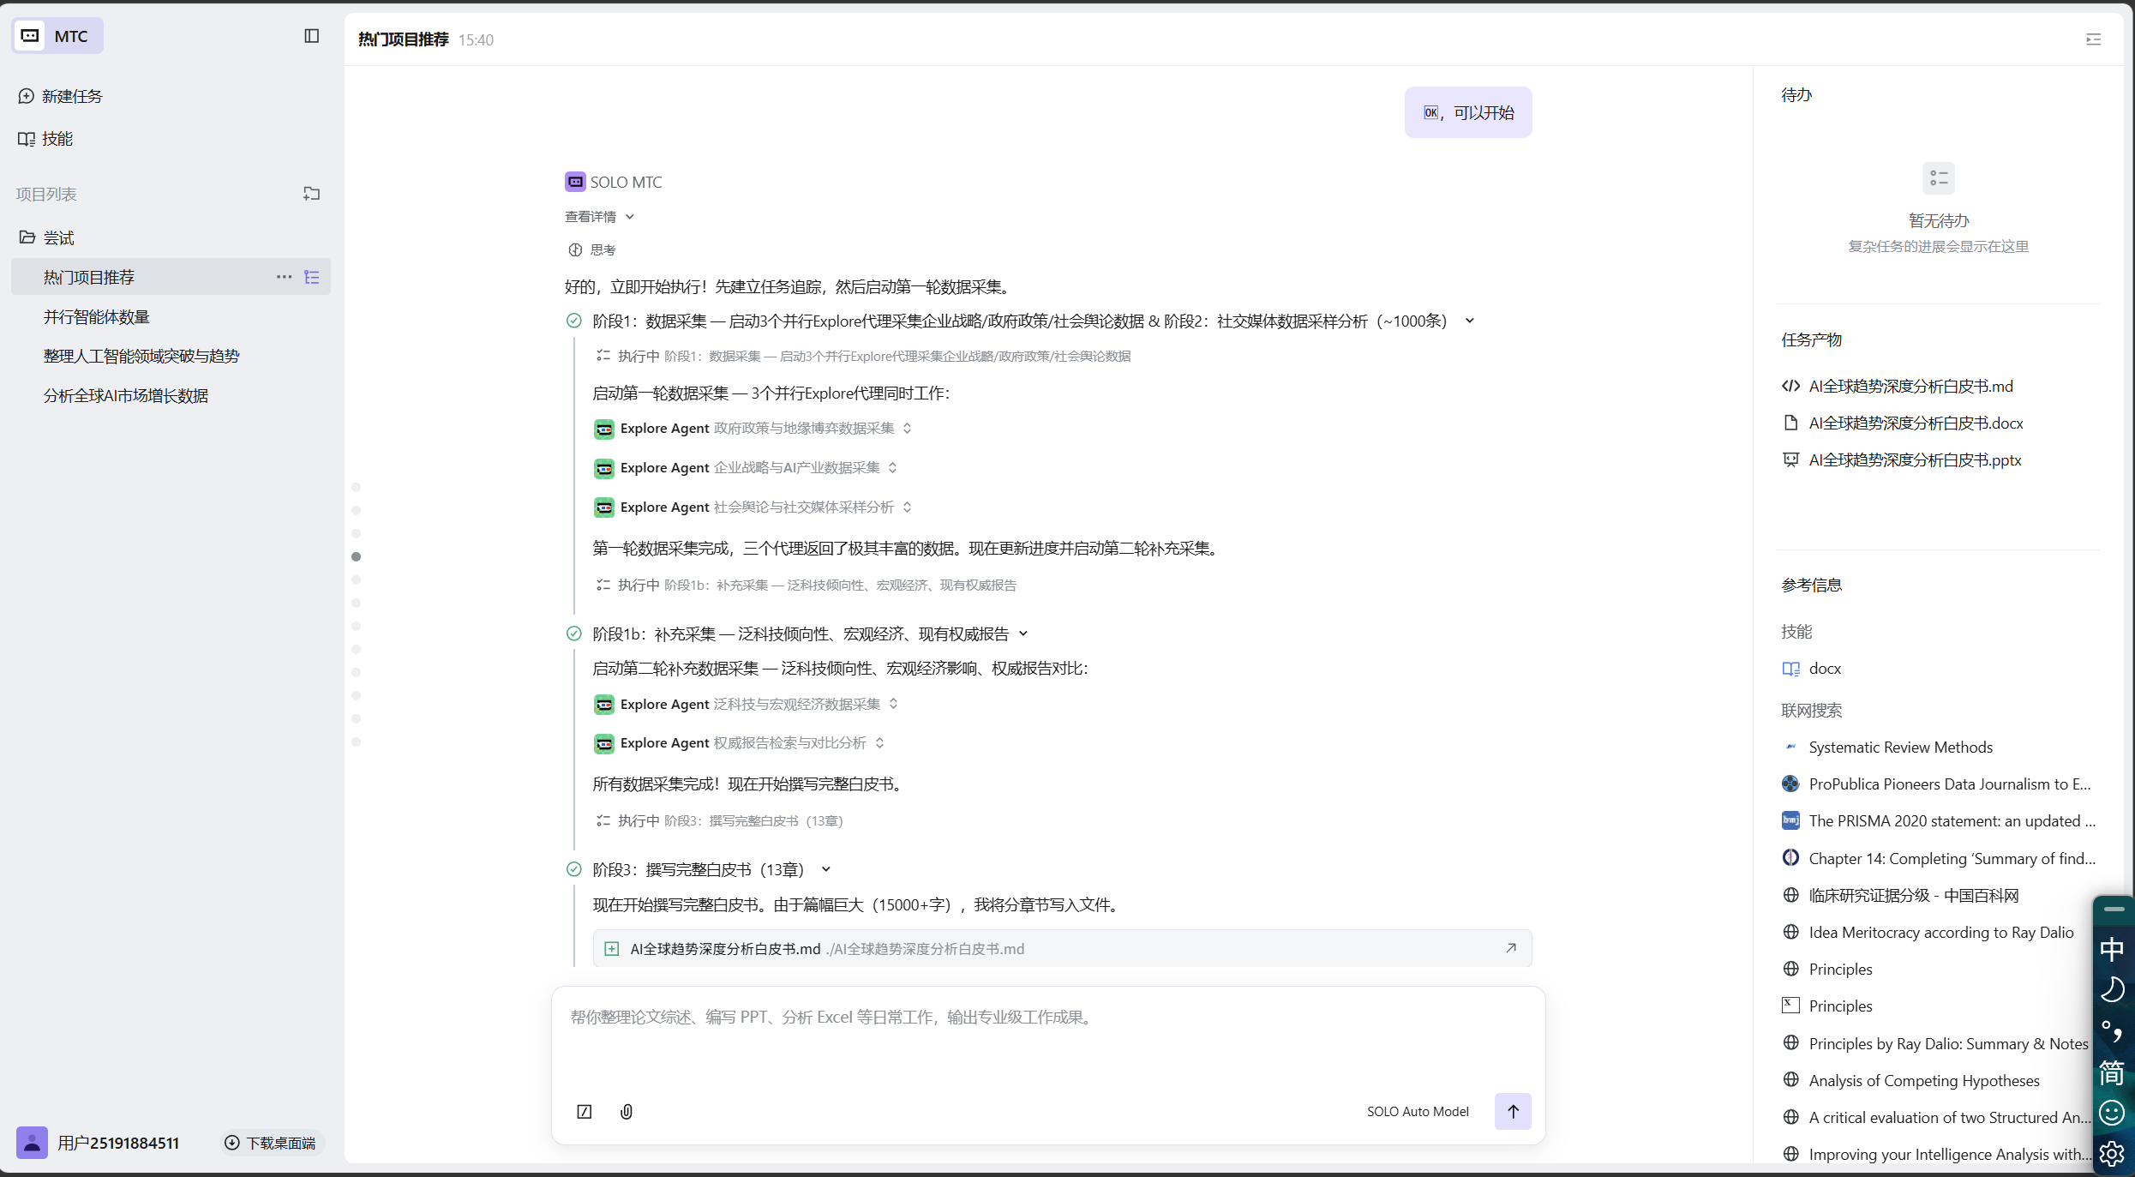The image size is (2135, 1177).
Task: Open the more options ellipsis for 热门项目推荐
Action: pos(284,277)
